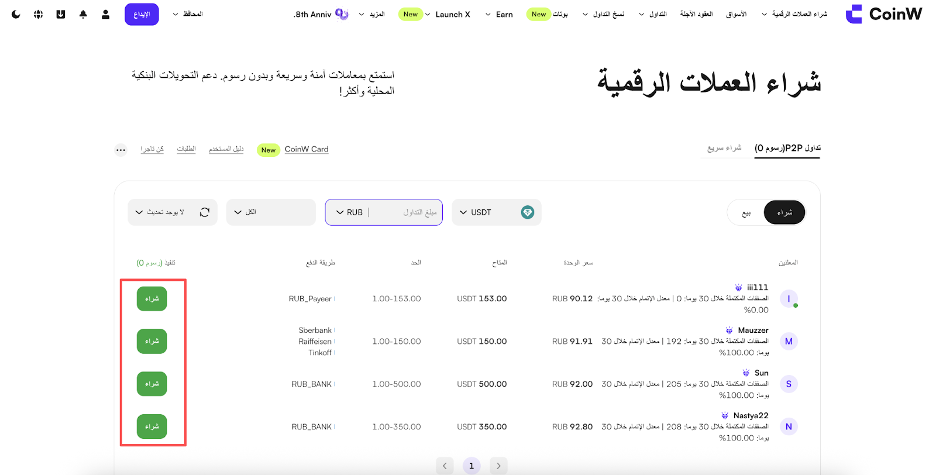This screenshot has height=475, width=936.
Task: Select the تداول P2P tab
Action: (x=787, y=148)
